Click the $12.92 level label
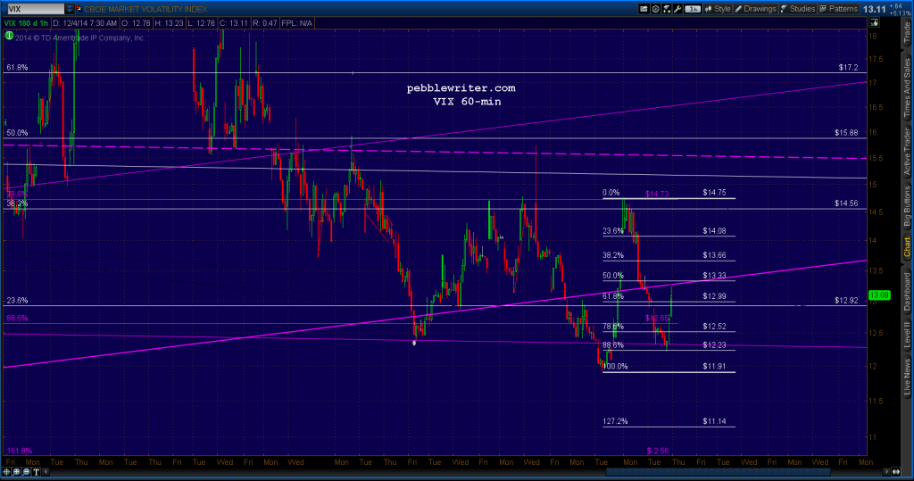 click(846, 301)
